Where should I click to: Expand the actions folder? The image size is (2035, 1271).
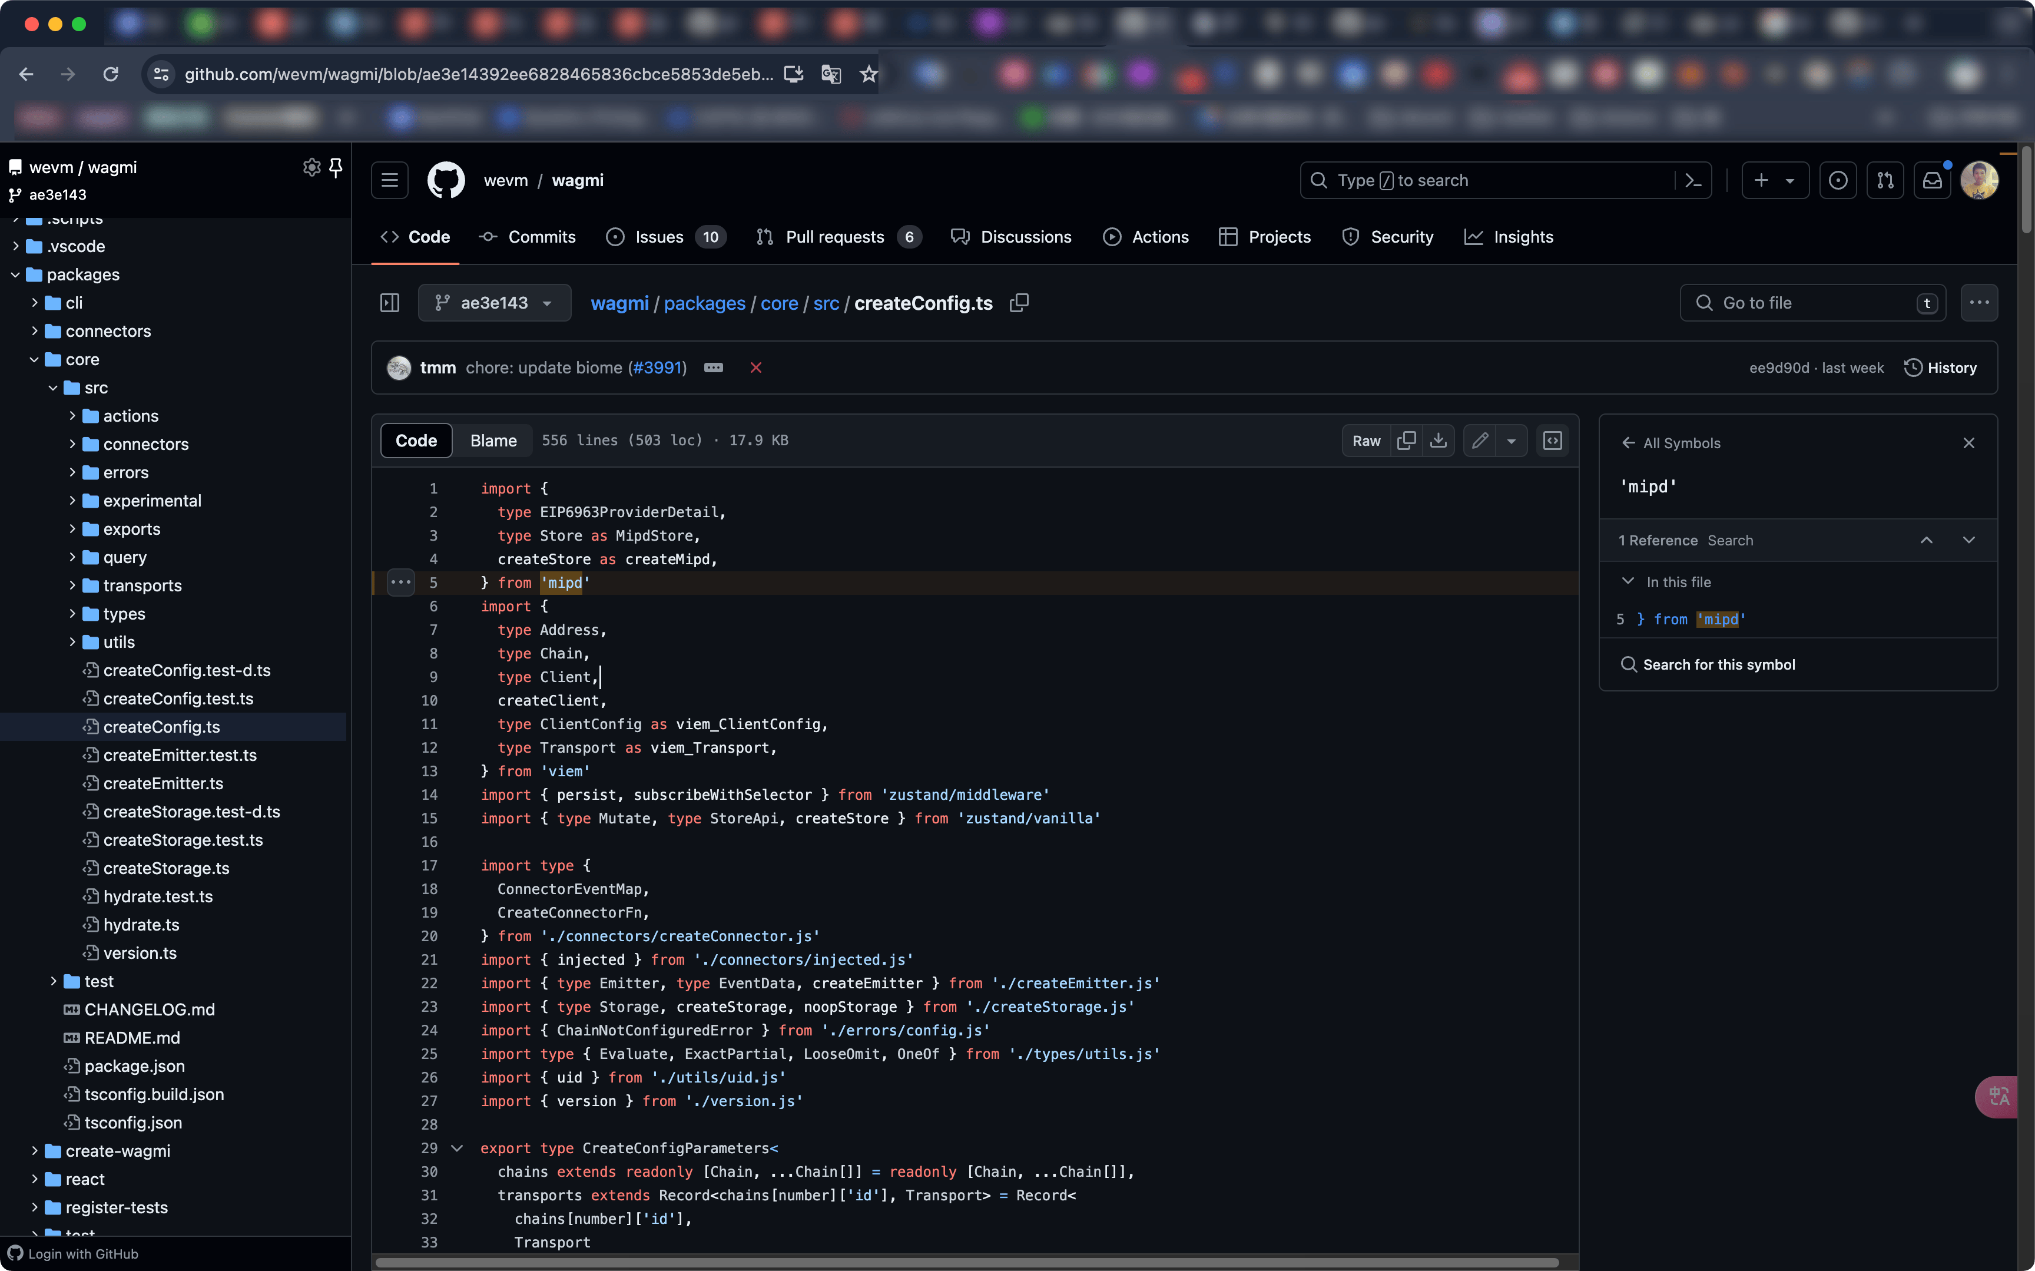coord(72,416)
